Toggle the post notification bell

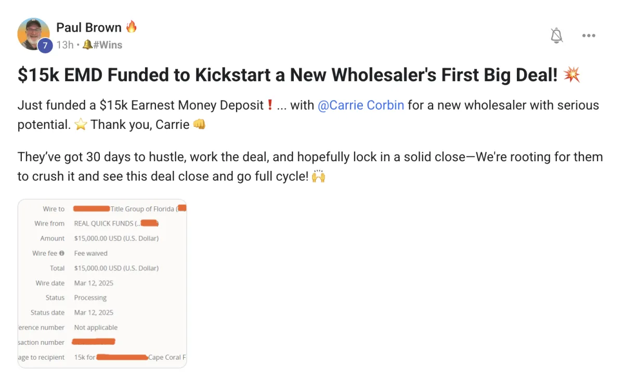pyautogui.click(x=556, y=35)
